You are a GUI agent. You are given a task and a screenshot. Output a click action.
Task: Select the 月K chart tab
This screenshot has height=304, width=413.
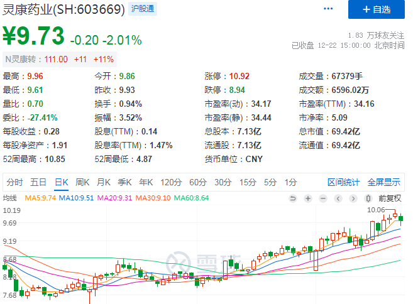pyautogui.click(x=104, y=182)
